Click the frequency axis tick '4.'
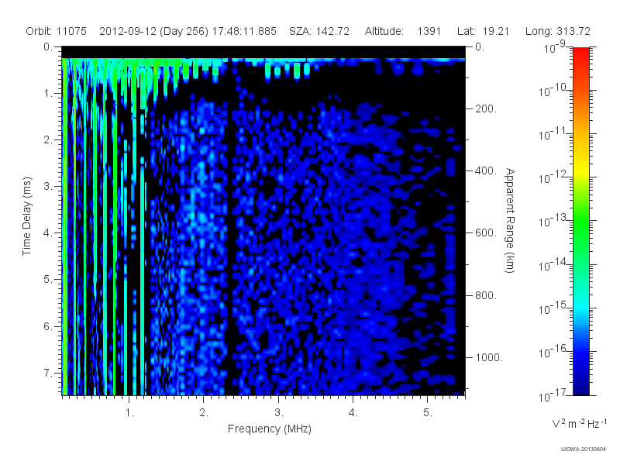The image size is (620, 465). [x=353, y=413]
